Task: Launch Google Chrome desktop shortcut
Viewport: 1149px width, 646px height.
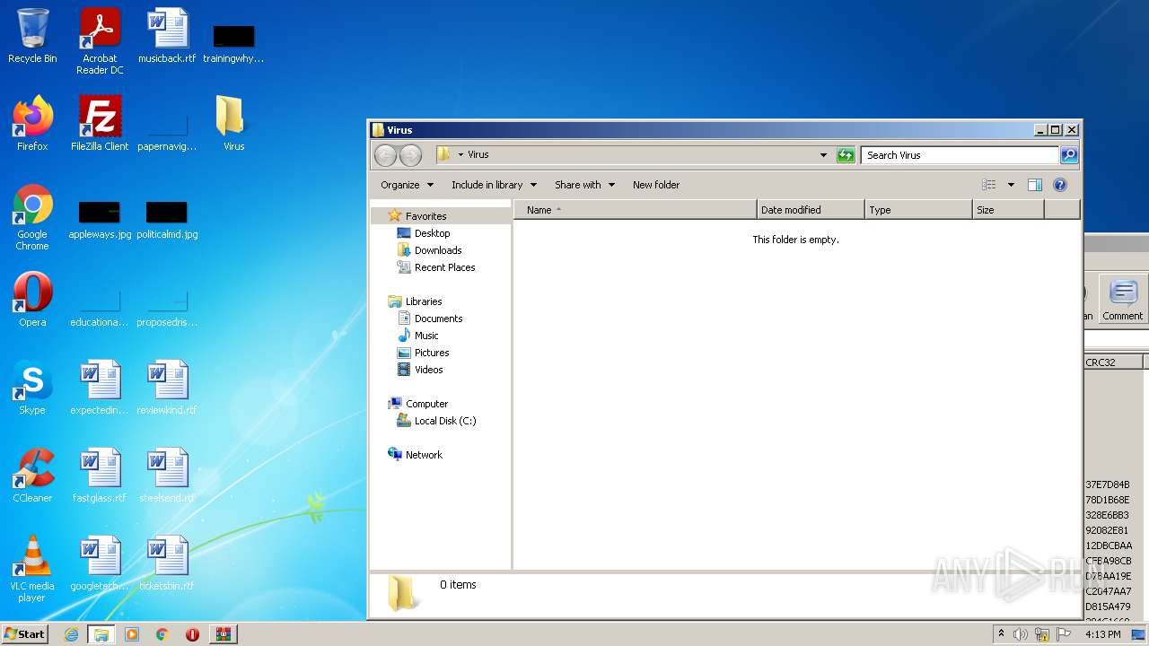Action: (32, 217)
